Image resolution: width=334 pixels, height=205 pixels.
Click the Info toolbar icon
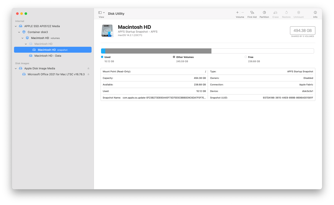click(315, 13)
